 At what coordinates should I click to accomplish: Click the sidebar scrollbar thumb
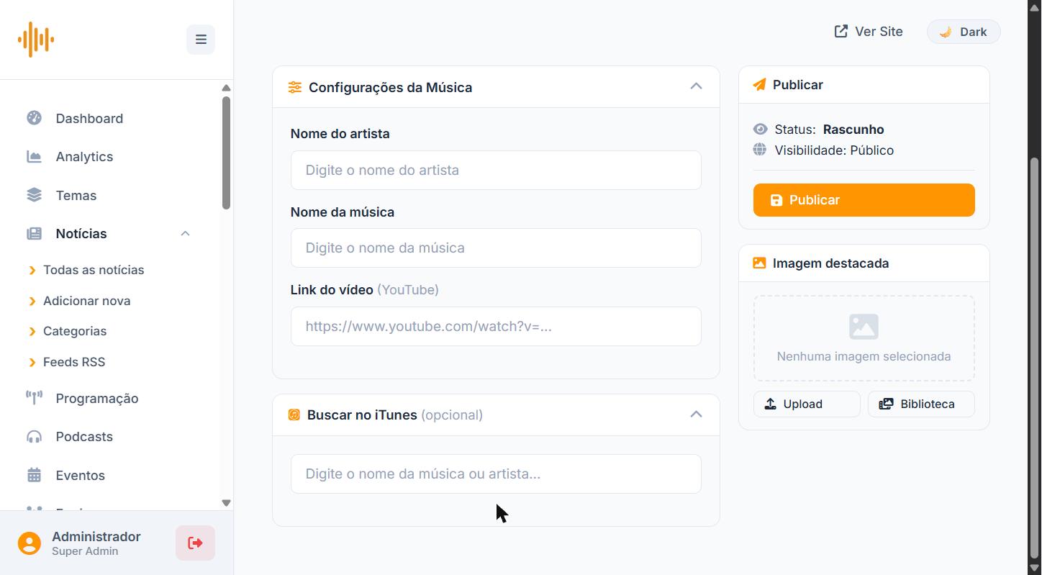tap(226, 153)
